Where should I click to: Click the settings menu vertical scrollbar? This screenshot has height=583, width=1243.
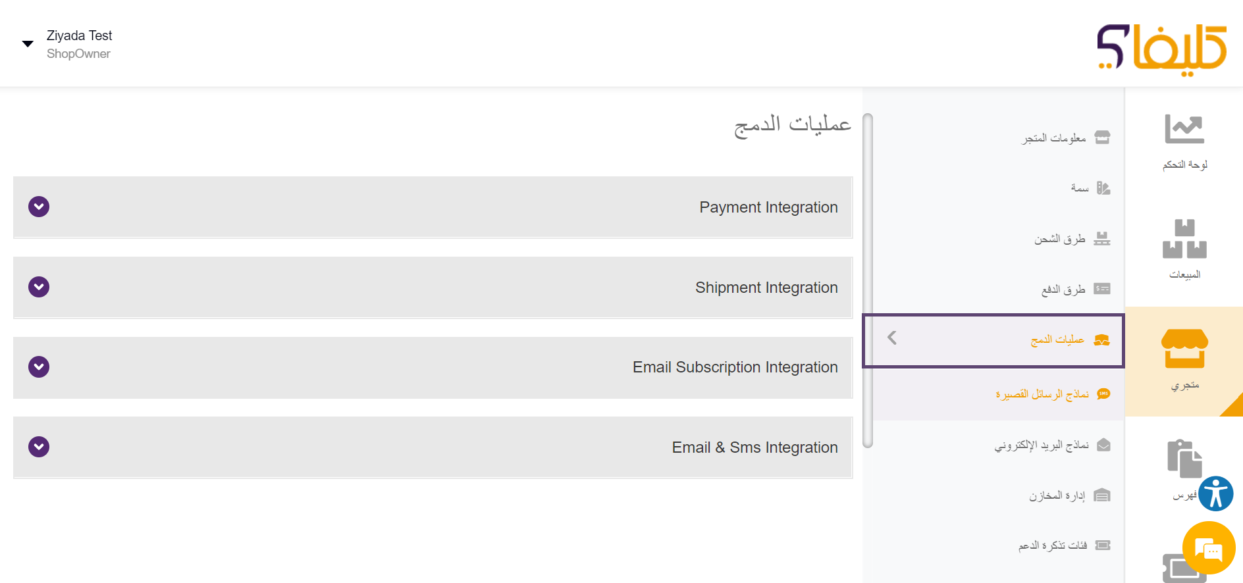[868, 281]
